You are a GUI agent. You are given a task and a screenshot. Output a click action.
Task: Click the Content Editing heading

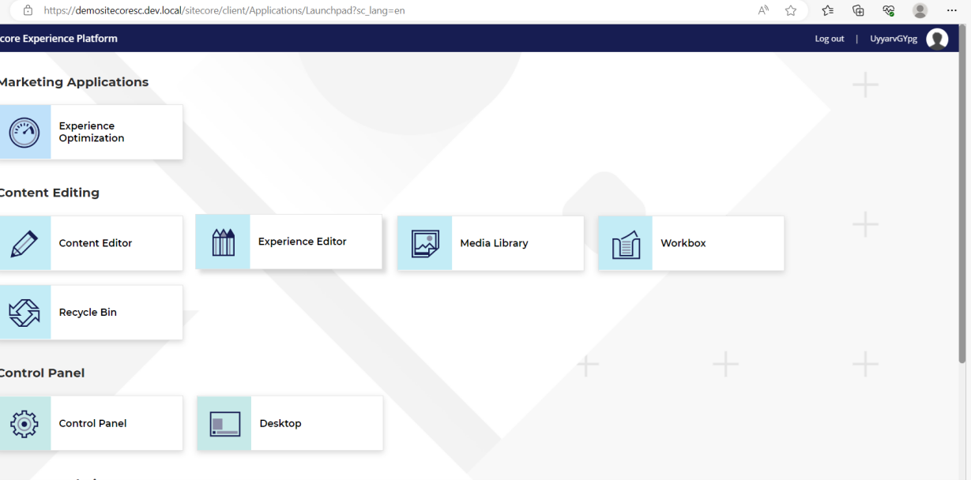(x=49, y=193)
